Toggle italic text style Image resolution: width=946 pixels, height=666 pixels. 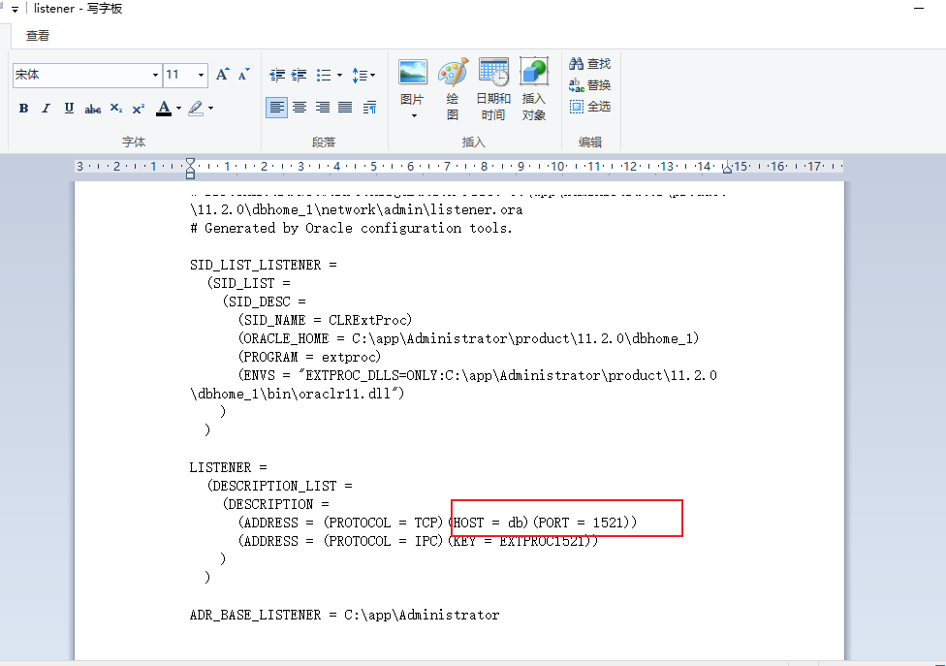coord(46,109)
